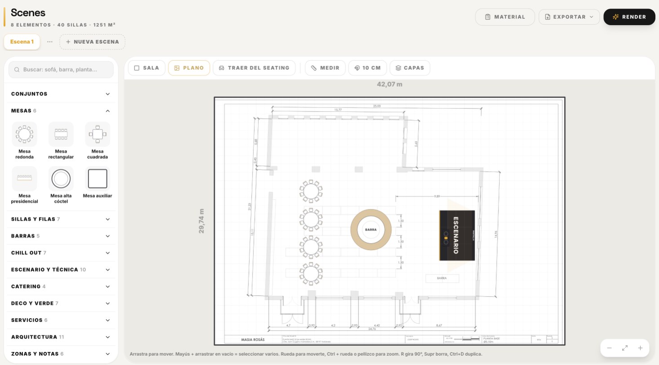Screen dimensions: 659x365
Task: Expand the CHILL OUT category
Action: [61, 253]
